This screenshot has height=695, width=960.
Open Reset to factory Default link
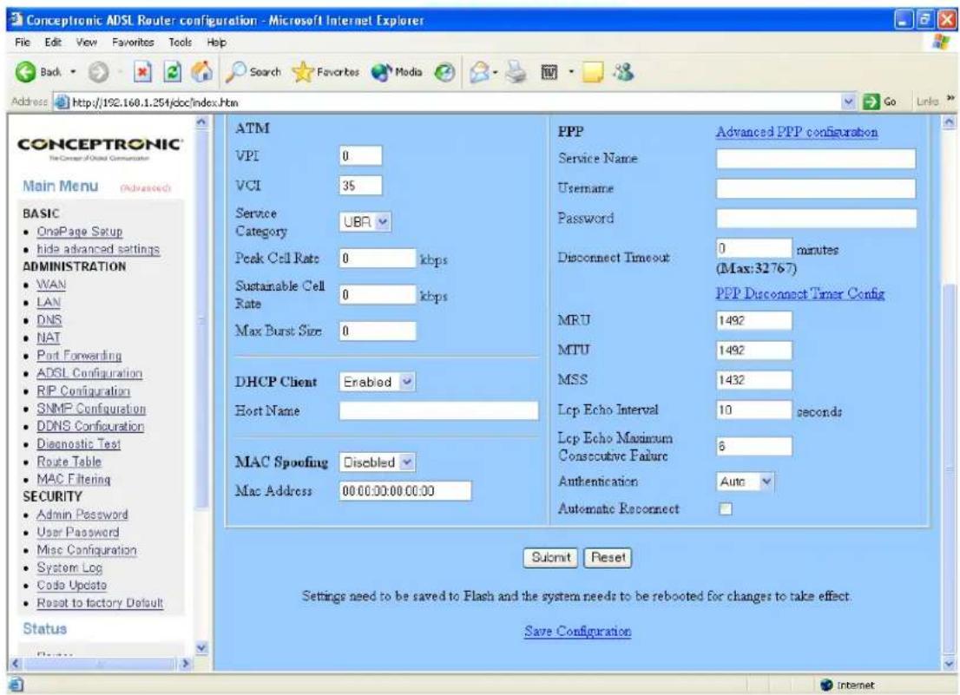[100, 603]
